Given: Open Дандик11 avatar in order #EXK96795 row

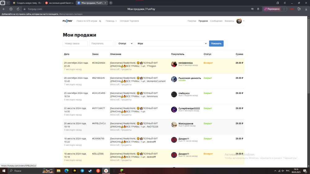Looking at the screenshot, I should tap(174, 140).
